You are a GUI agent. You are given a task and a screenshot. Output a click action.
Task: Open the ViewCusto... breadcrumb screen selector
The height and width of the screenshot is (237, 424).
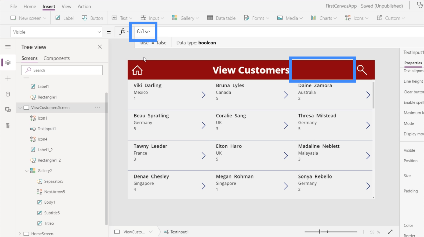tap(134, 232)
